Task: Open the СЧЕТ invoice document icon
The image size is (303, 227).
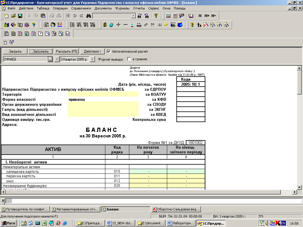Action: click(79, 25)
